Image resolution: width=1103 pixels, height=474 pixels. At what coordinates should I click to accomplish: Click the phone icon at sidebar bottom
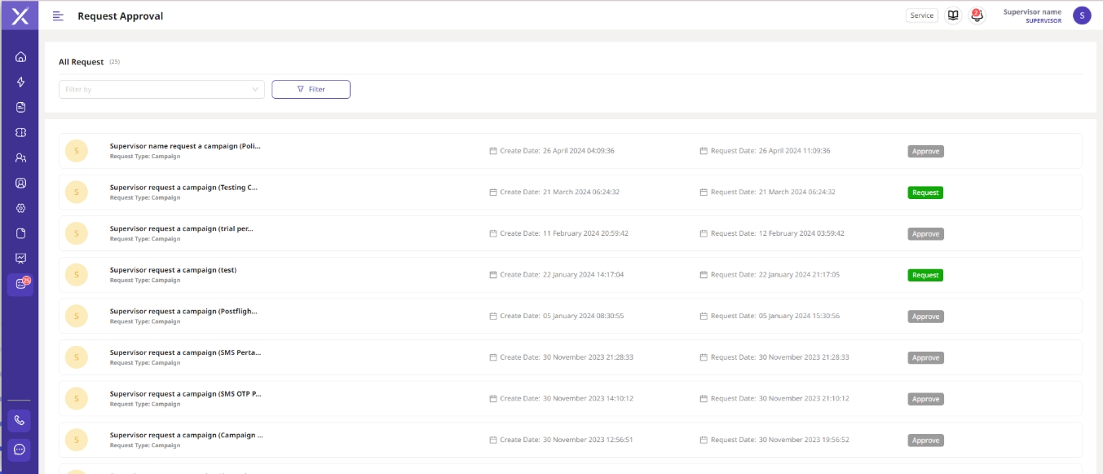coord(20,420)
